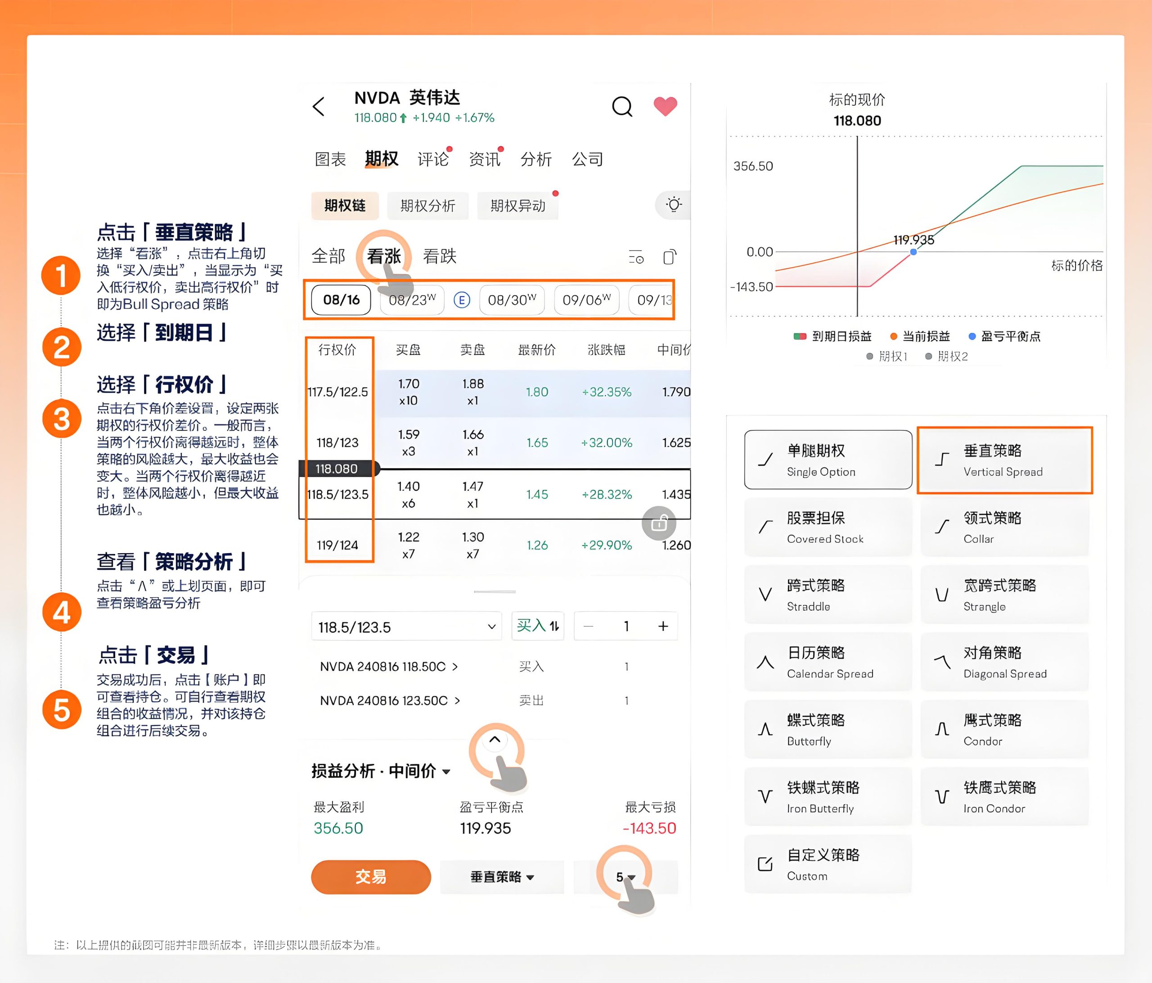Toggle 当前损益 legend item
This screenshot has height=983, width=1152.
coord(920,336)
